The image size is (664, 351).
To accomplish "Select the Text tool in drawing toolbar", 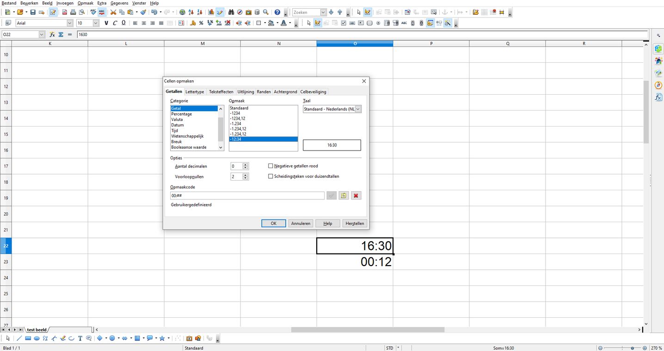I will click(80, 339).
